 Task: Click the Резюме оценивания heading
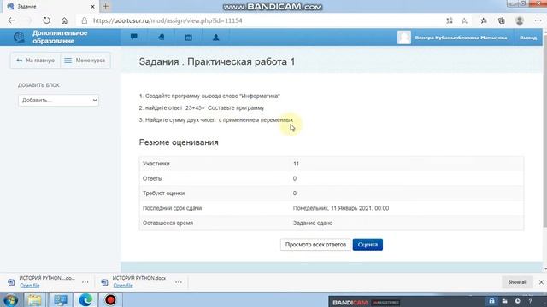point(179,142)
